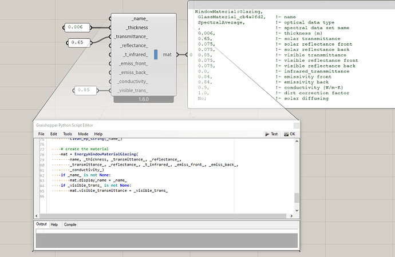Click the 'conductivity {W/m-K}' comment line
Image resolution: width=395 pixels, height=257 pixels.
tap(309, 88)
